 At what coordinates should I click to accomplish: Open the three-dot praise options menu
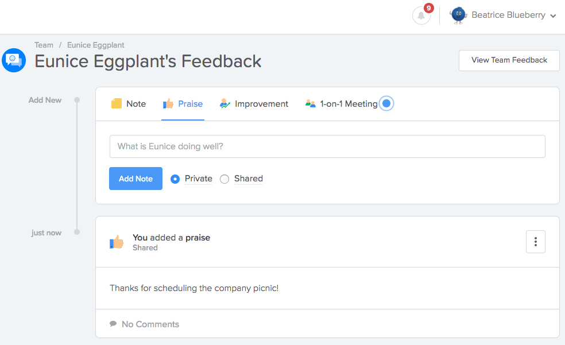click(536, 242)
